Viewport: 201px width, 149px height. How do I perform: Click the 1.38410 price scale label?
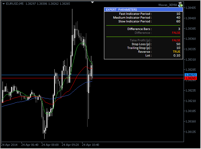tap(191, 18)
